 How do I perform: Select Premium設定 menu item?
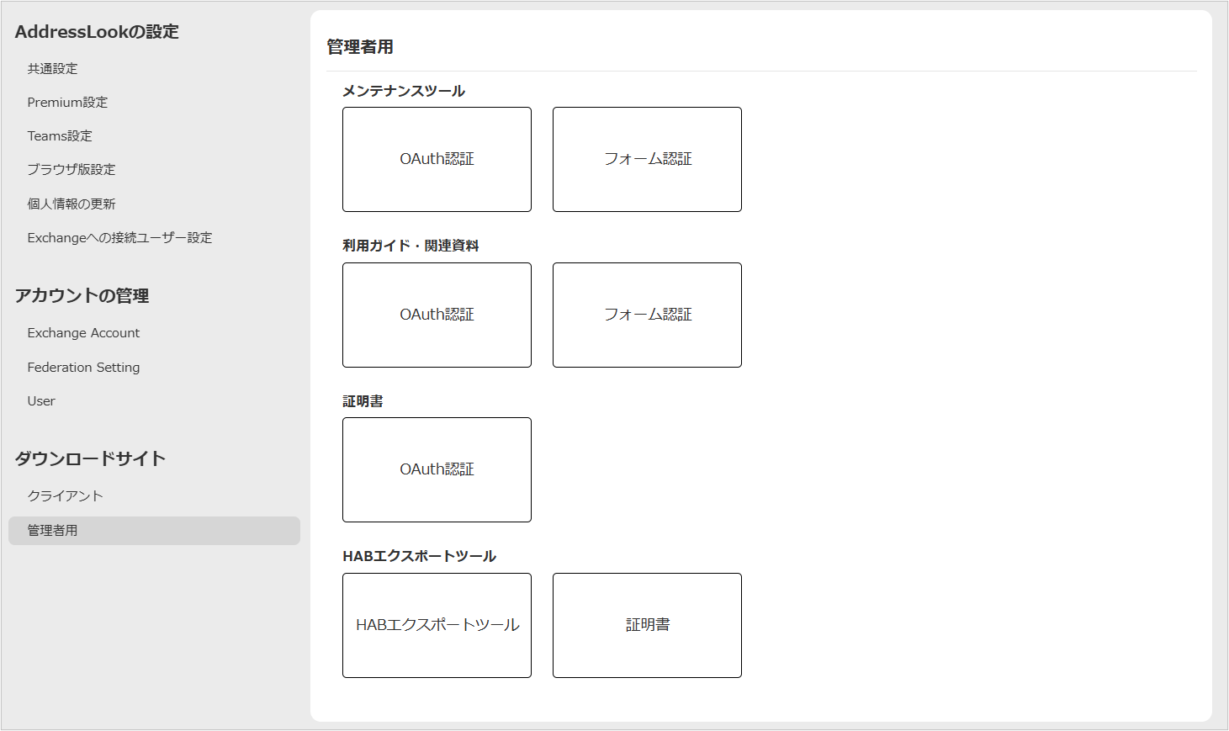point(67,103)
